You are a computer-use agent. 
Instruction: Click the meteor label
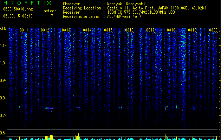pos(50,11)
